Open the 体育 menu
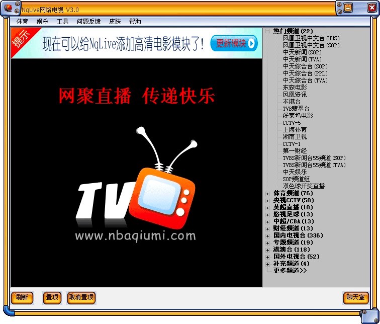 coord(22,22)
